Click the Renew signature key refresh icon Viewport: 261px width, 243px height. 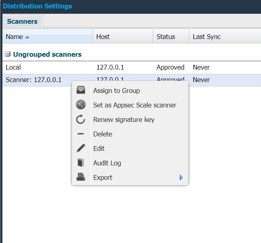pyautogui.click(x=81, y=119)
